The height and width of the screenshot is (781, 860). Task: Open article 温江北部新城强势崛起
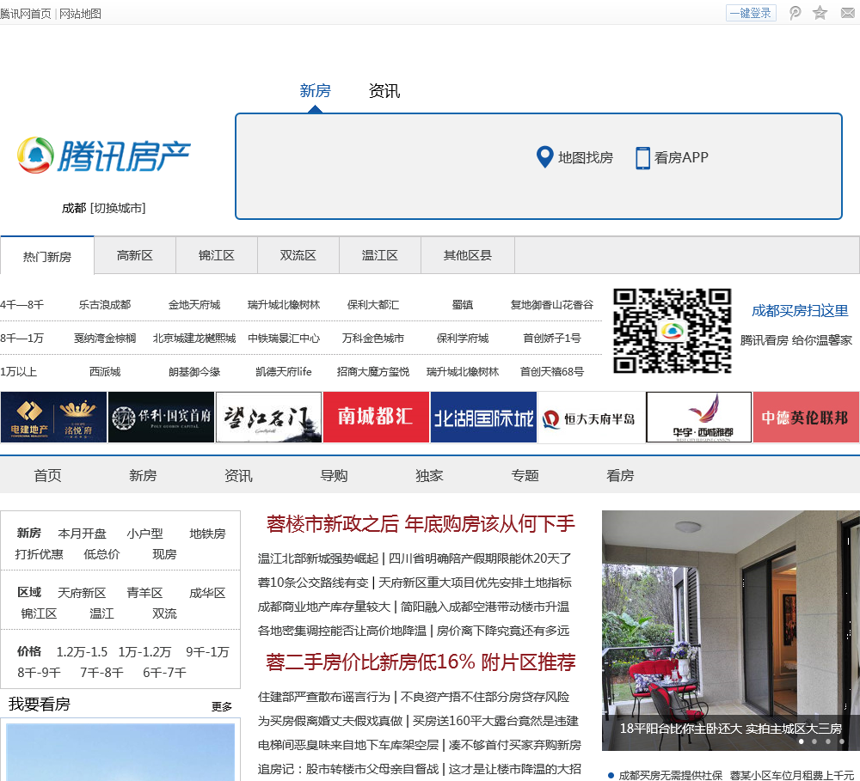click(318, 558)
